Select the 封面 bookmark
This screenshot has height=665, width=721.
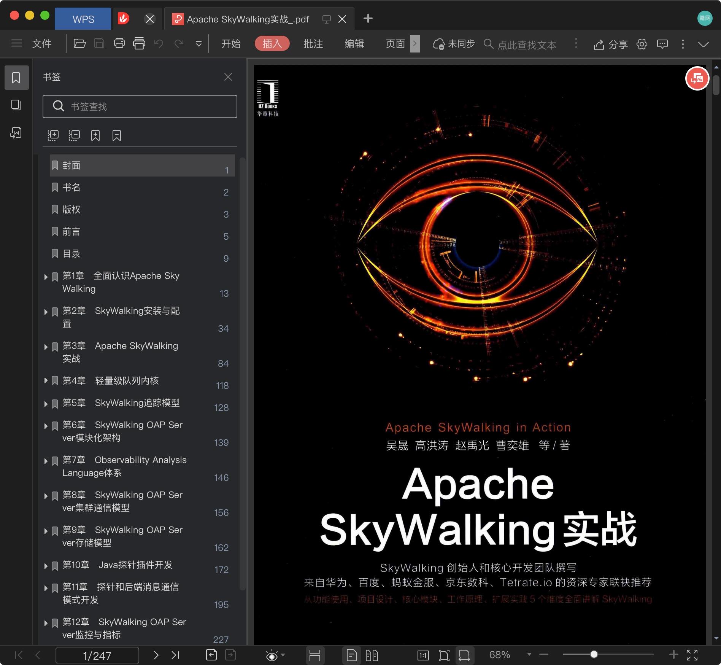click(x=143, y=165)
